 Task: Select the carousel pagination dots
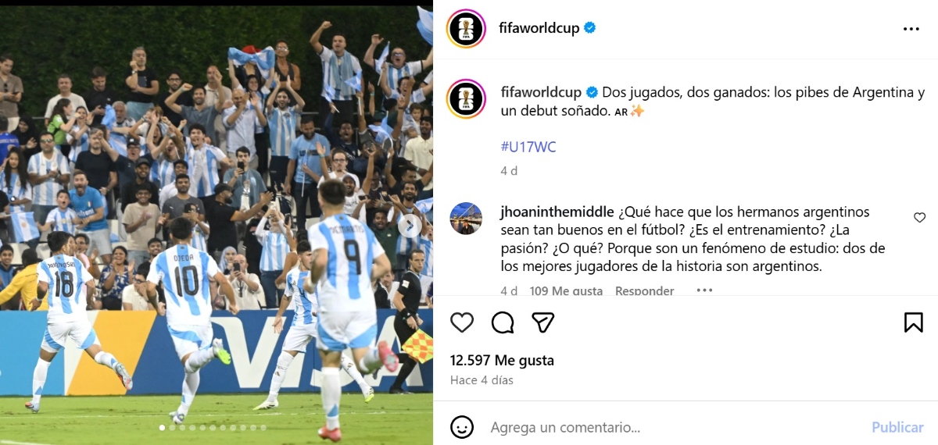[x=213, y=428]
